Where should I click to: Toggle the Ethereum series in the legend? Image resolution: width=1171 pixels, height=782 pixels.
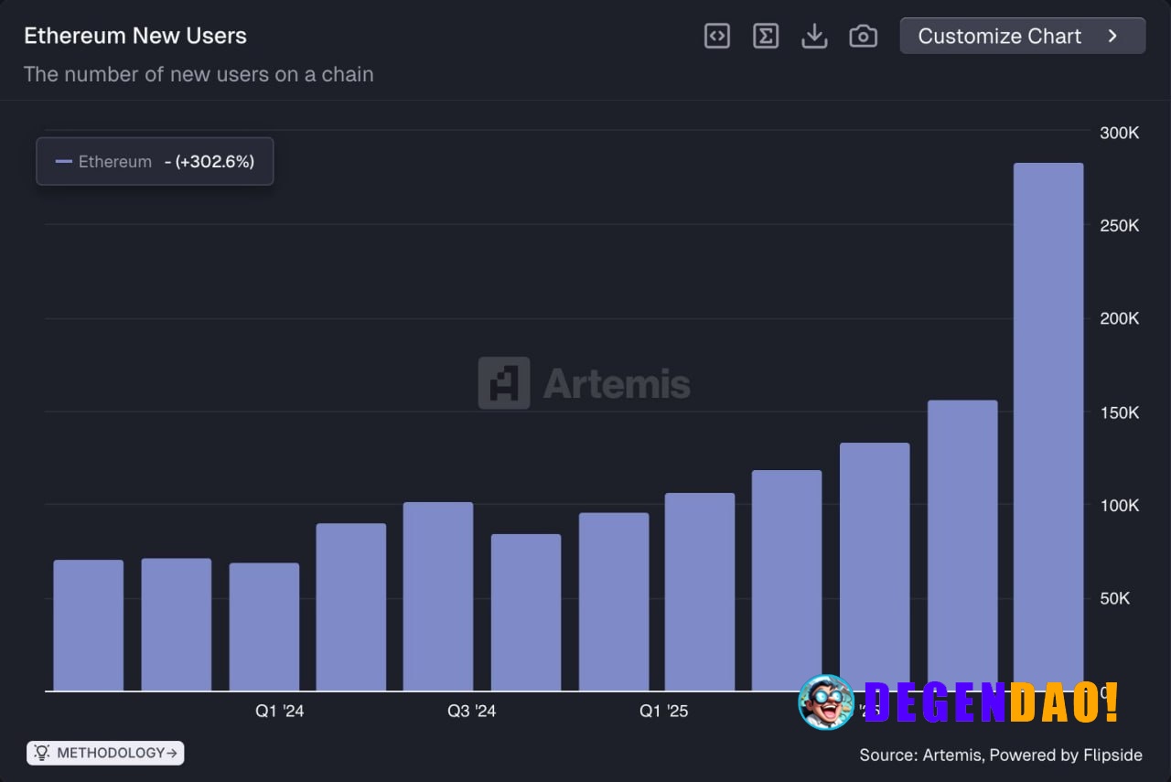(x=115, y=161)
